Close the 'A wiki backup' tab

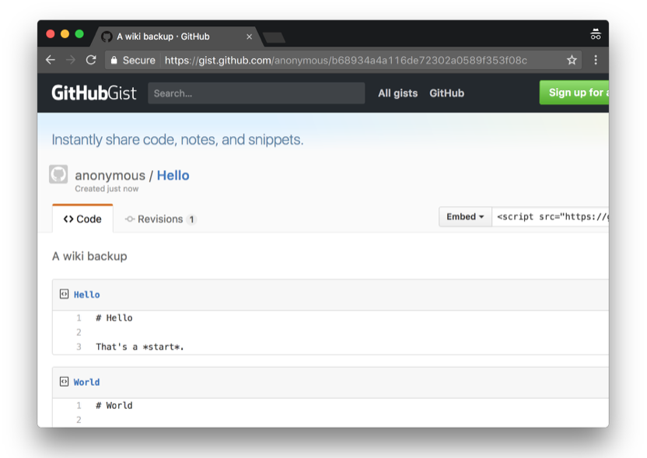249,37
